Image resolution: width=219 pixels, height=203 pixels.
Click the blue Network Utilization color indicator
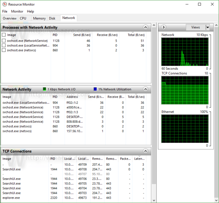click(x=95, y=89)
